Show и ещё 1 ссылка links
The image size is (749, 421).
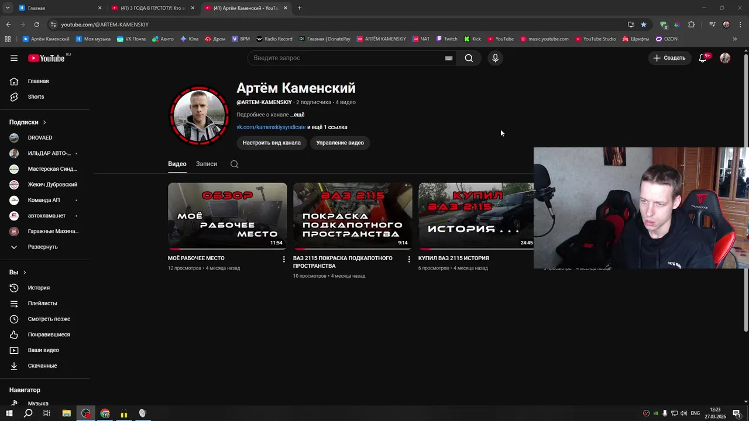(328, 127)
